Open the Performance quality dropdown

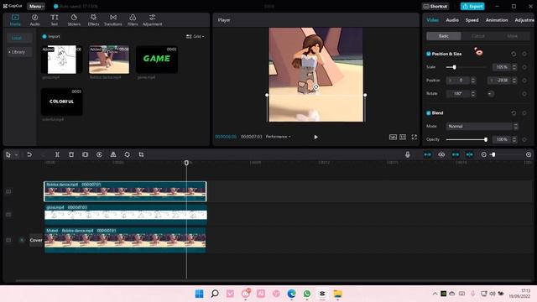click(278, 137)
